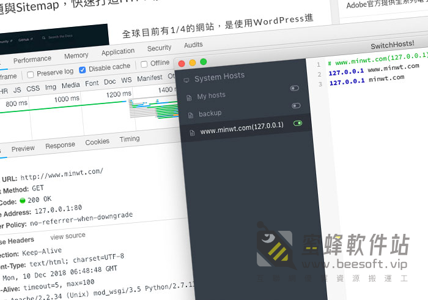Filter network requests by JS

(17, 90)
